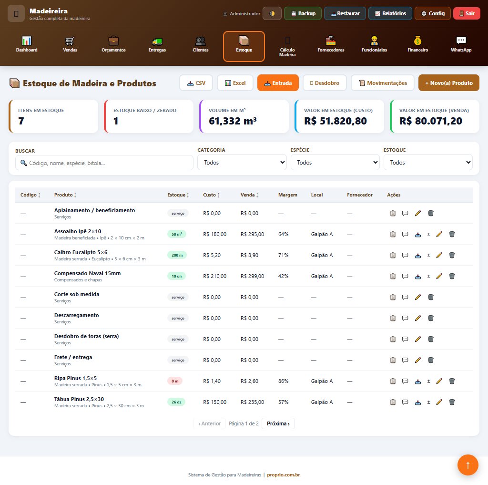The height and width of the screenshot is (485, 488).
Task: Click the Novo(a) Produto button
Action: pos(449,83)
